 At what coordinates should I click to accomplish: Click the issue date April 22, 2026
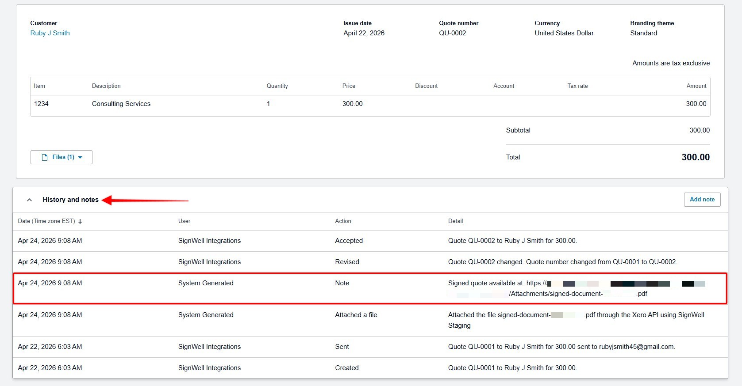(x=364, y=33)
